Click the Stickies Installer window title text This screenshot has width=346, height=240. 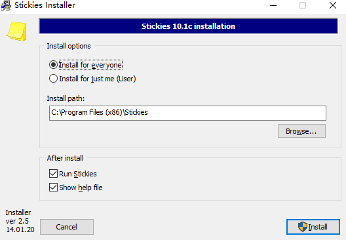pos(45,5)
